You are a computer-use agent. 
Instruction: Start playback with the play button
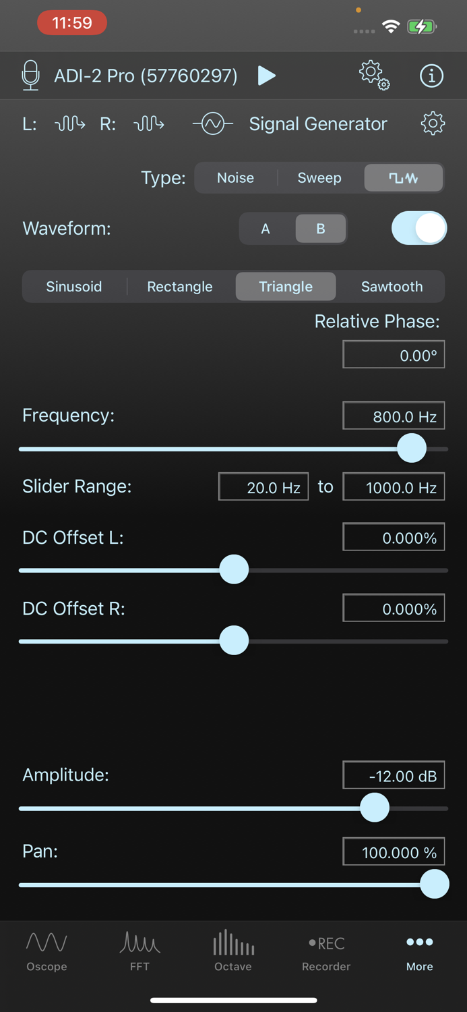pos(267,76)
